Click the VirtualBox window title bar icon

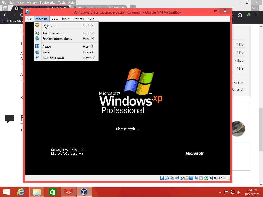pos(28,12)
